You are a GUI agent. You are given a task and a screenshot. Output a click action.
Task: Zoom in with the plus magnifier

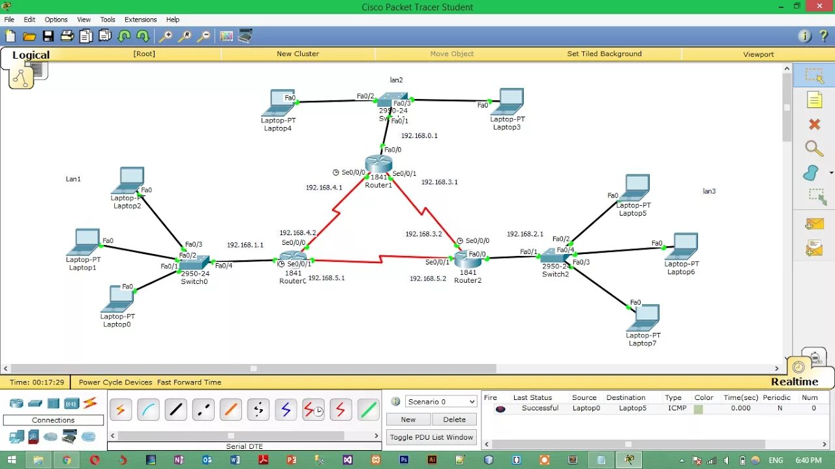point(166,36)
